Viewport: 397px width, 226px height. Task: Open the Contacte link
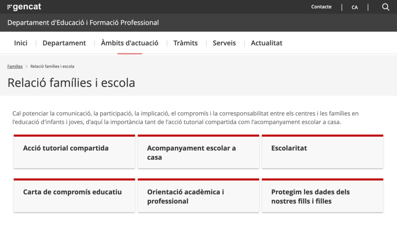click(x=321, y=7)
